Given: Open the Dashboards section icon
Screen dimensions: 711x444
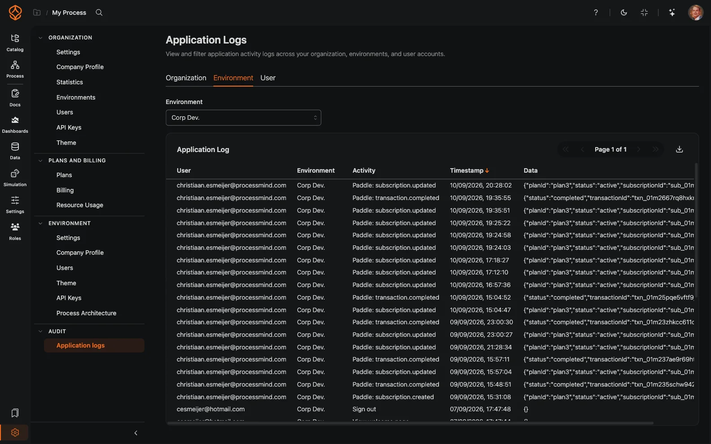Looking at the screenshot, I should pyautogui.click(x=15, y=125).
